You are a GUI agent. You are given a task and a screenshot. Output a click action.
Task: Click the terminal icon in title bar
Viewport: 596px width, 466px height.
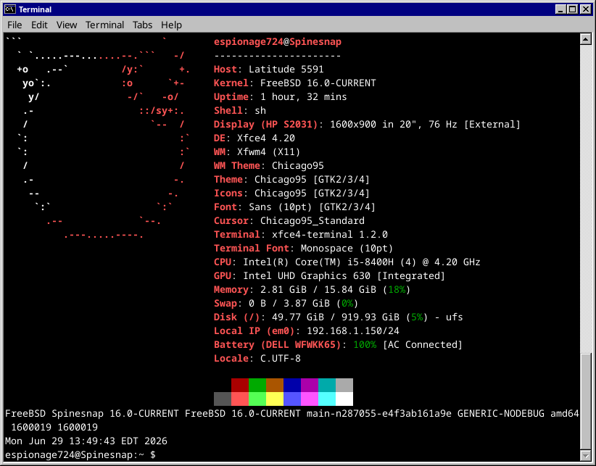(x=10, y=9)
